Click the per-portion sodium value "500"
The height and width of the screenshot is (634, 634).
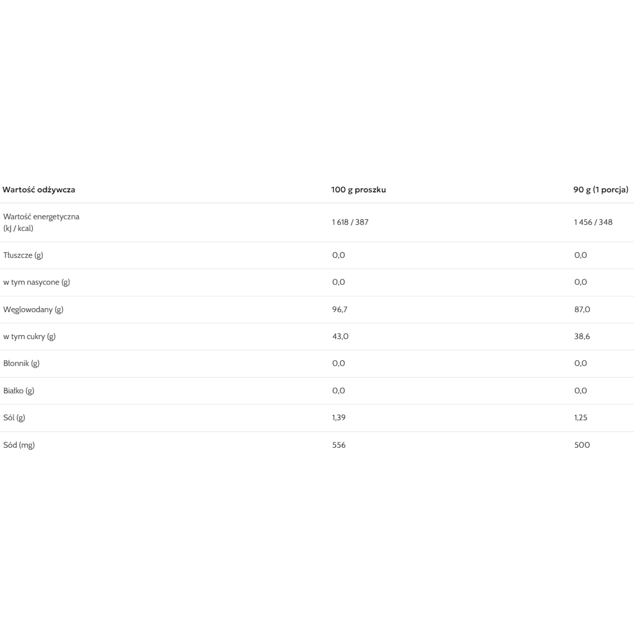(x=582, y=445)
